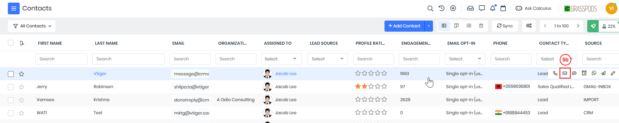Select the Jerry Robinson row checkbox
The height and width of the screenshot is (123, 619).
[11, 87]
